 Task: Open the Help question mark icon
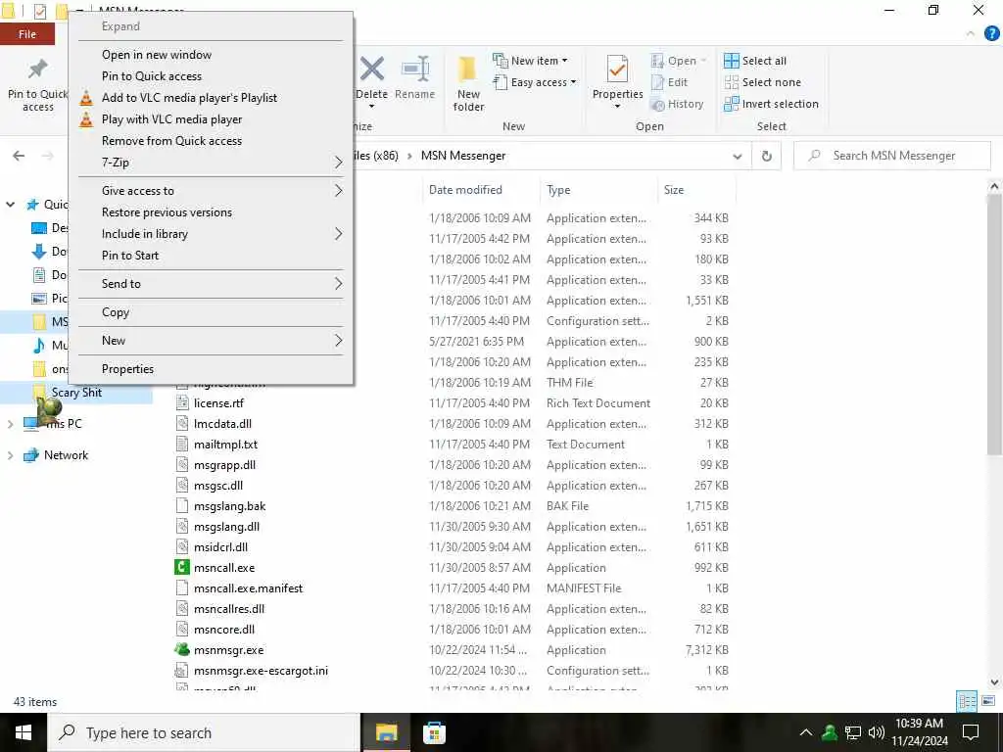(991, 34)
